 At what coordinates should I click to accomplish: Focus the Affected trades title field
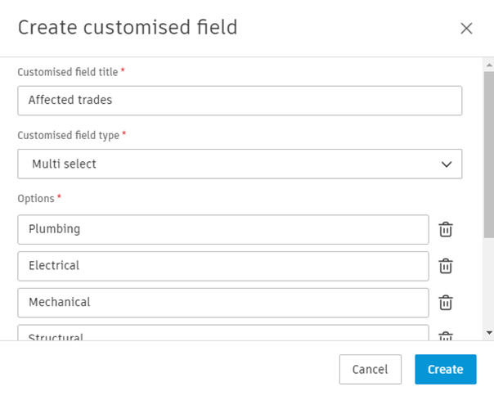[x=239, y=101]
